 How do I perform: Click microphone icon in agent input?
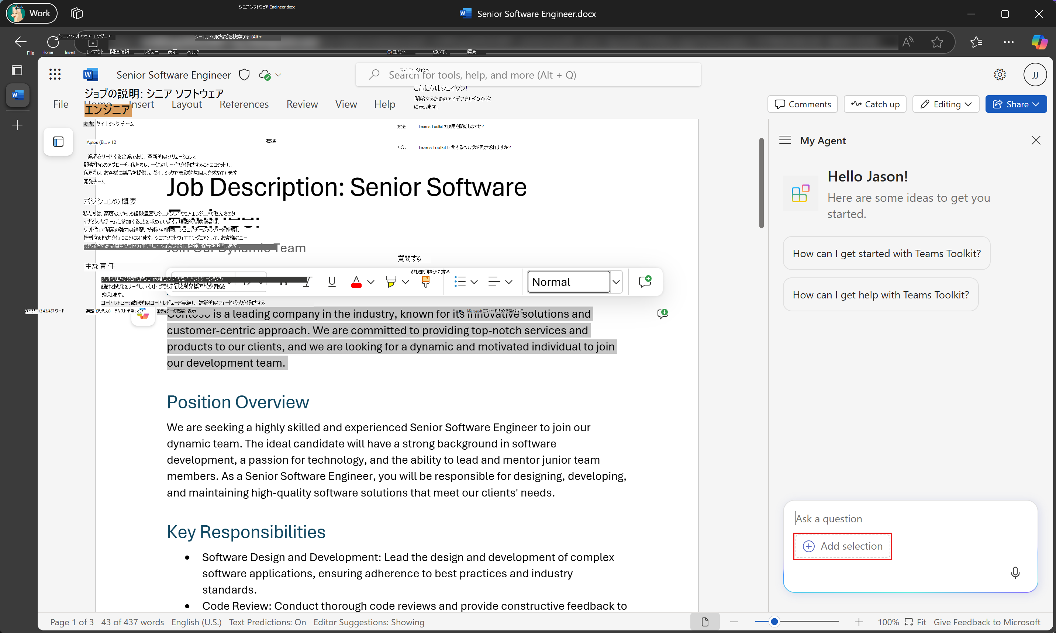click(x=1015, y=573)
